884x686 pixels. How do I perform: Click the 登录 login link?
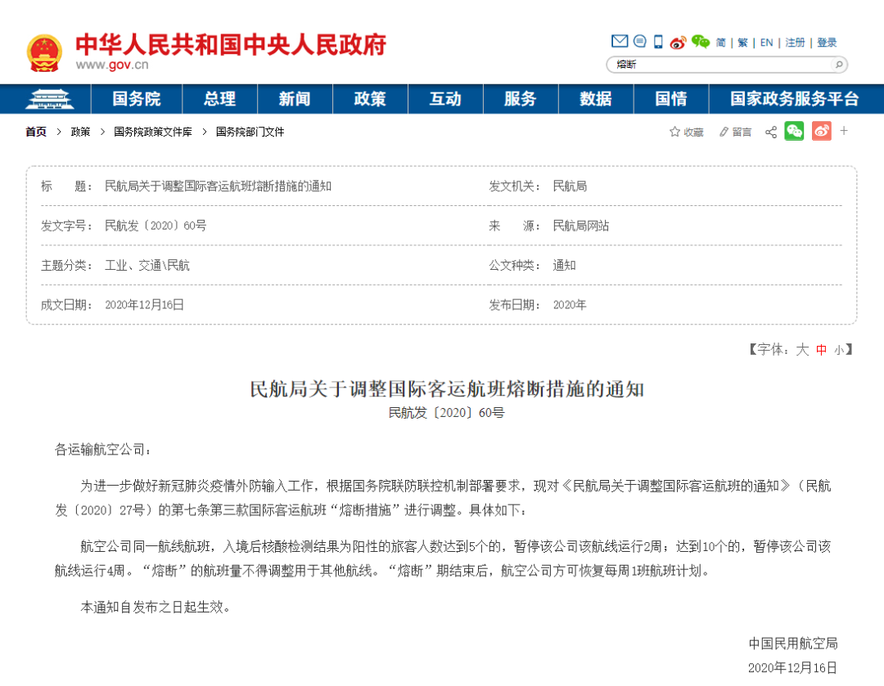click(x=827, y=43)
